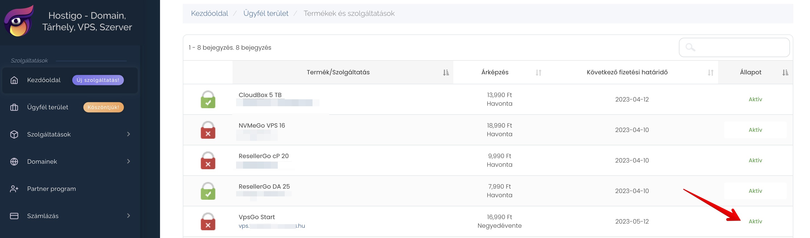Click the Hostigo owl logo

click(19, 21)
